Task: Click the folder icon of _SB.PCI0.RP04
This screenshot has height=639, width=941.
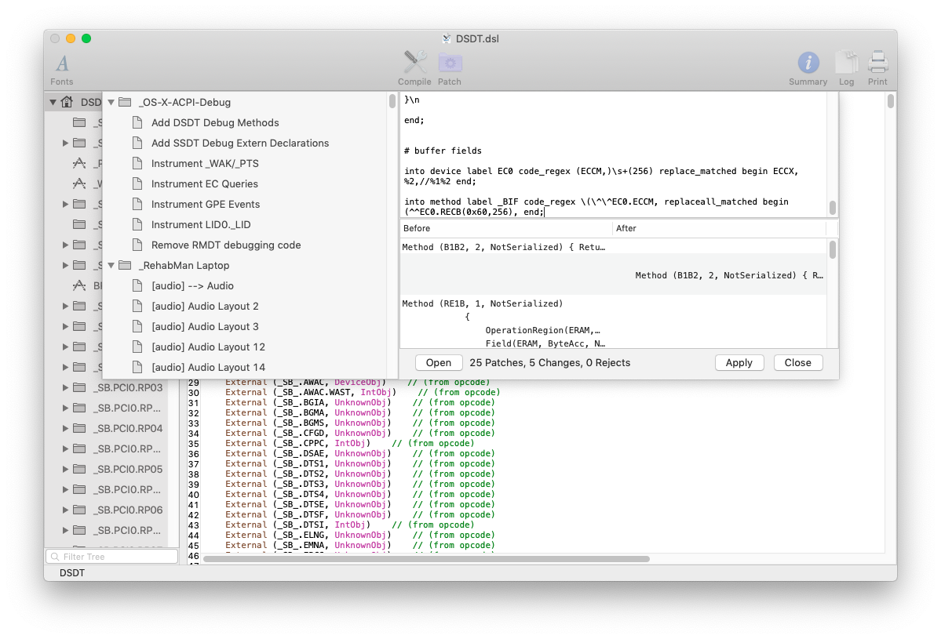Action: pos(79,428)
